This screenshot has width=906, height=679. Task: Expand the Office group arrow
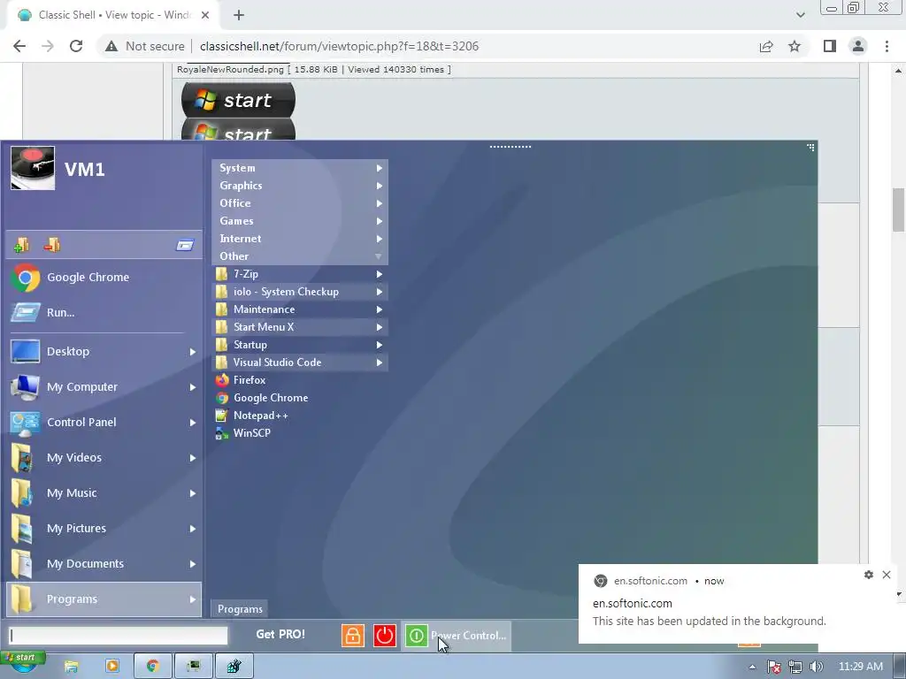coord(379,203)
